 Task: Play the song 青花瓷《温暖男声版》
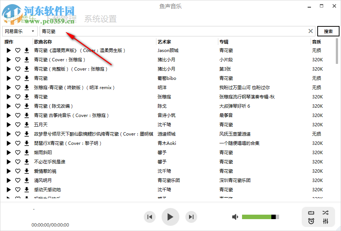point(9,50)
